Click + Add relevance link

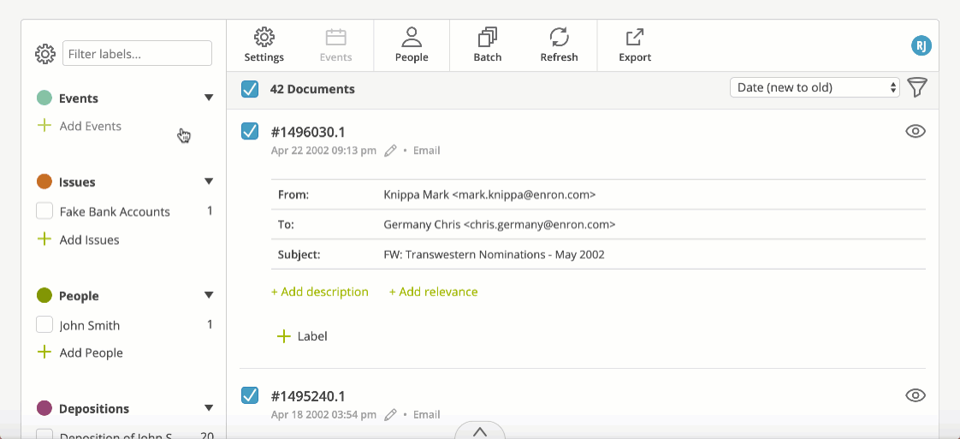coord(434,292)
